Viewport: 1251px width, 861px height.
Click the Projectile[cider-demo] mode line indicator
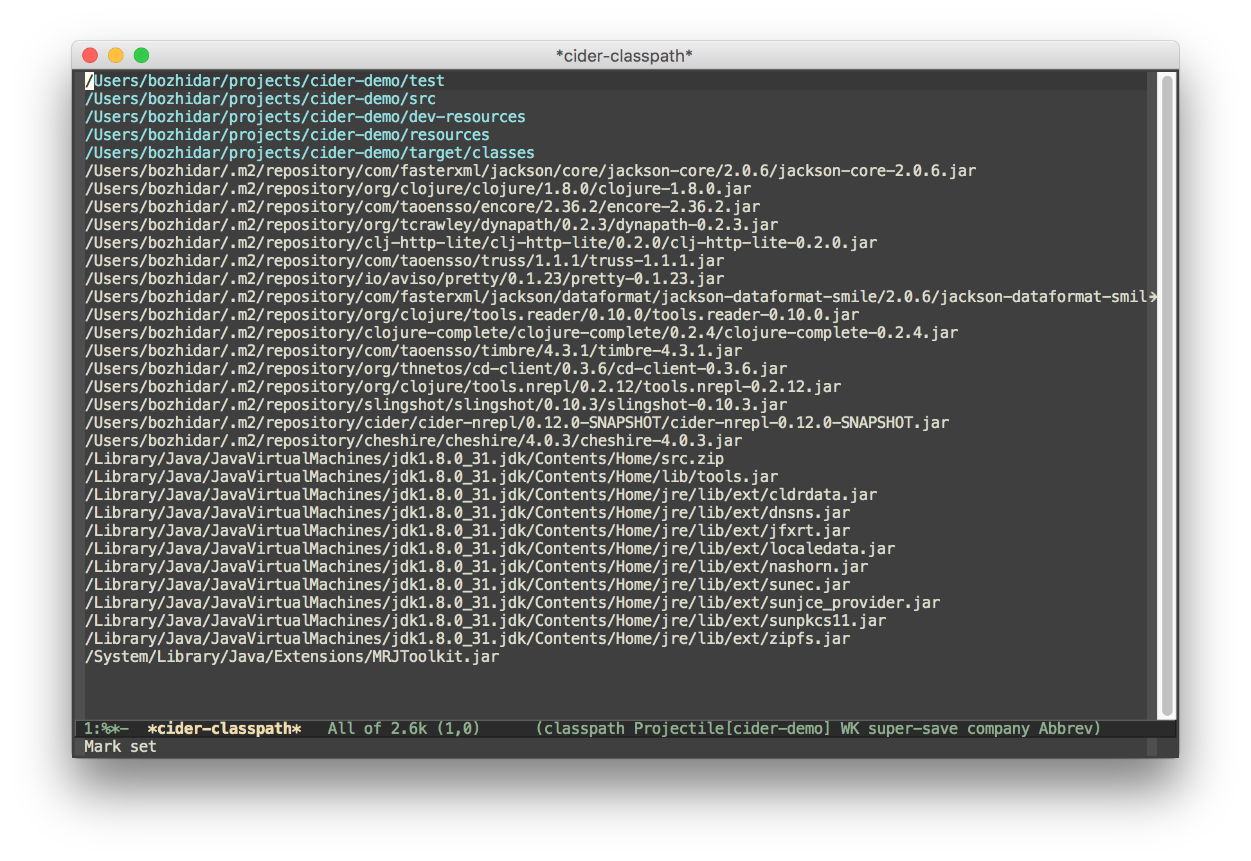[732, 728]
